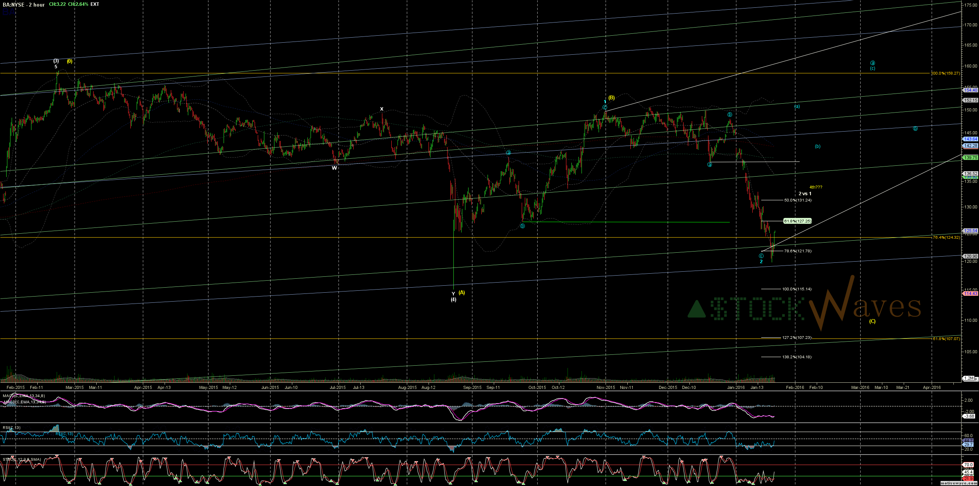Click the white W wave marker
Viewport: 979px width, 486px height.
(x=334, y=168)
